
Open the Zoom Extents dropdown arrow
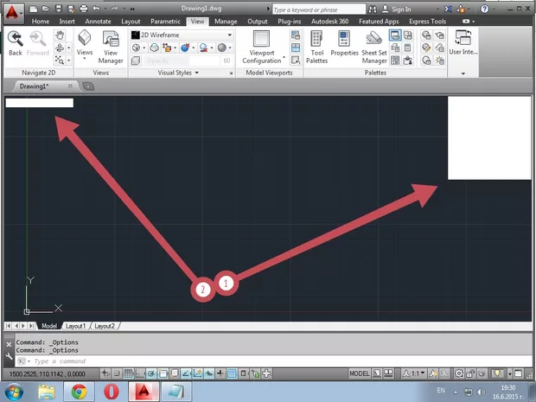69,61
